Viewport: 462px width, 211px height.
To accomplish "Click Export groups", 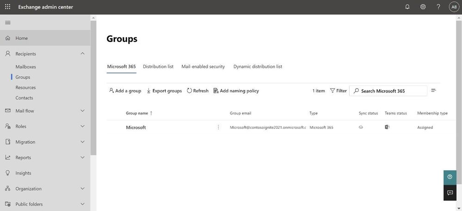I will [164, 90].
